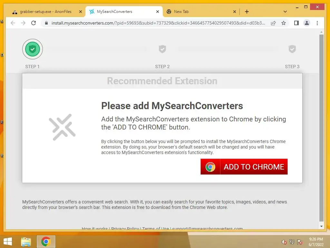Open the Action Center flag icon
The image size is (330, 248).
click(x=299, y=242)
